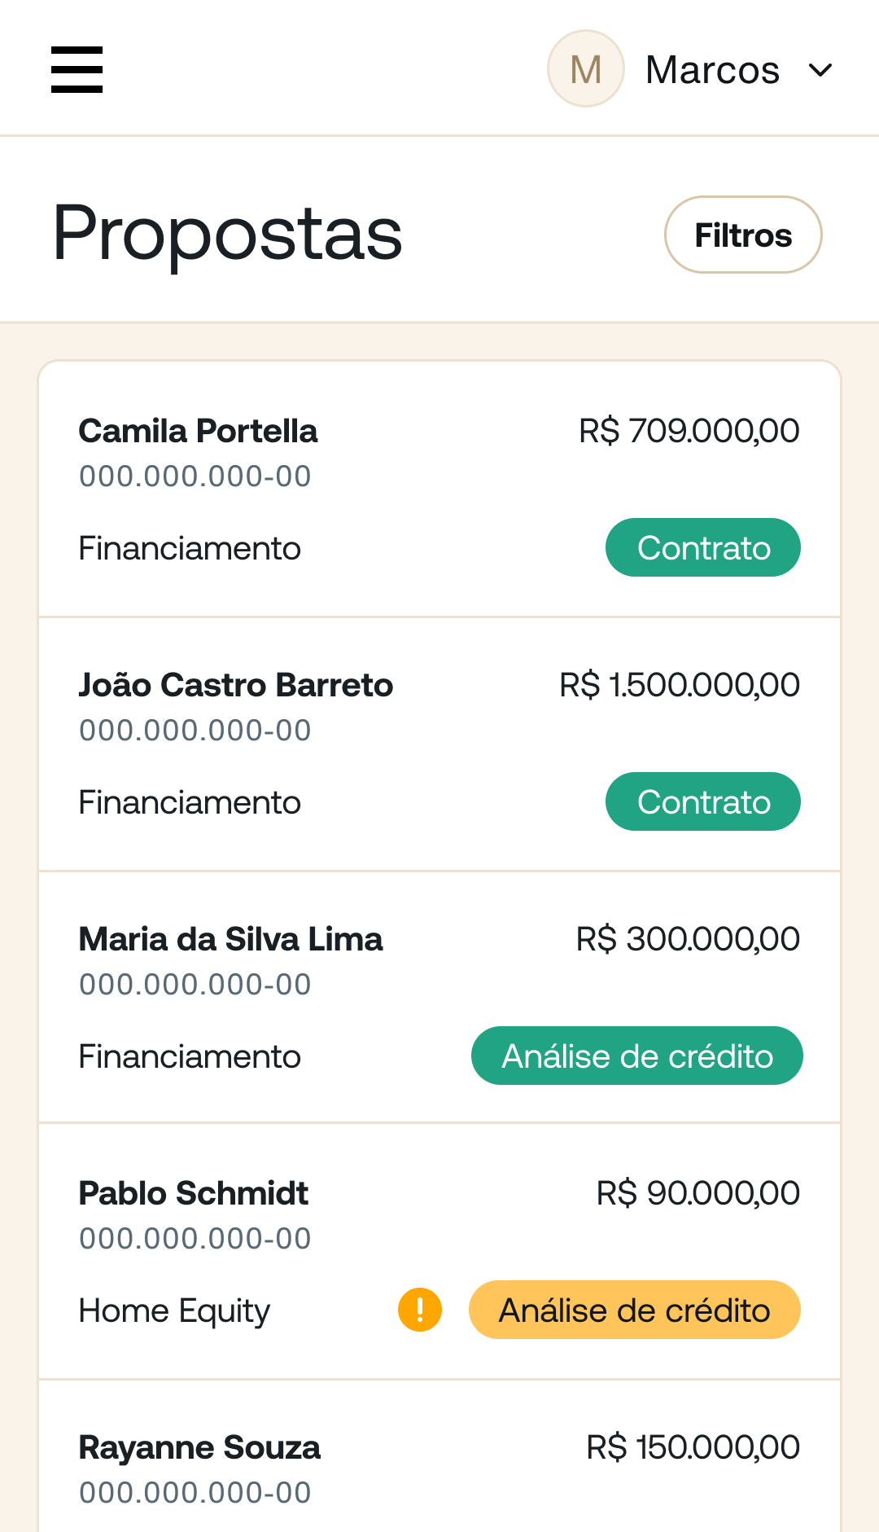Open Rayanne Souza's proposal
The width and height of the screenshot is (879, 1532).
click(199, 1447)
